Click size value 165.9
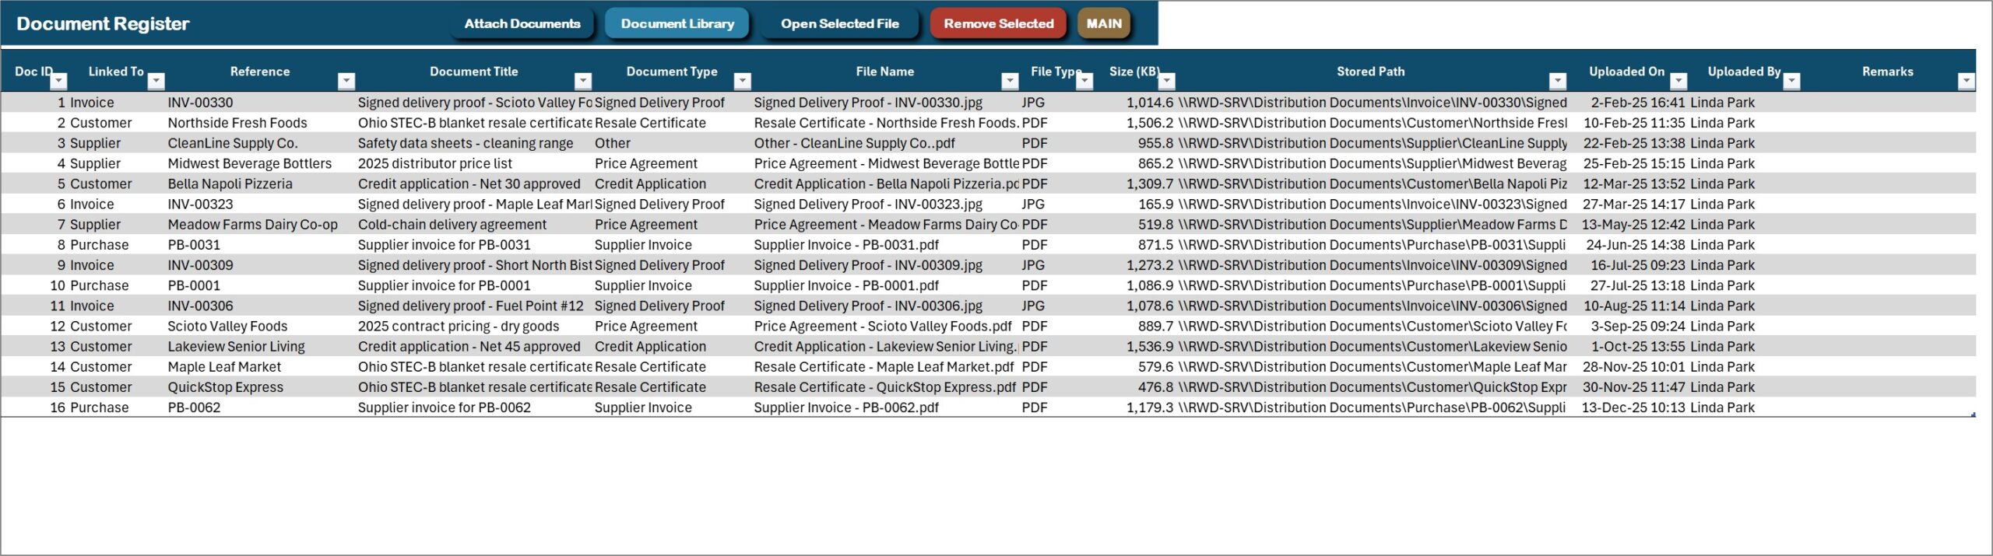 pos(1135,204)
